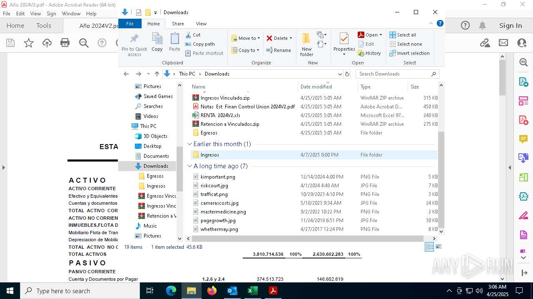The height and width of the screenshot is (299, 533).
Task: Switch to details view in status bar
Action: (429, 247)
